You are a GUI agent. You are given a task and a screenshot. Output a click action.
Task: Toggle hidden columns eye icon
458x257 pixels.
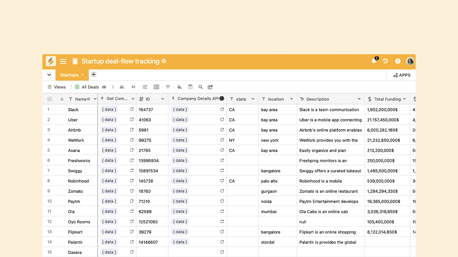tap(133, 87)
